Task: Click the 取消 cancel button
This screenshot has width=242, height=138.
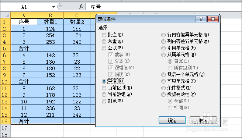Action: (x=203, y=120)
